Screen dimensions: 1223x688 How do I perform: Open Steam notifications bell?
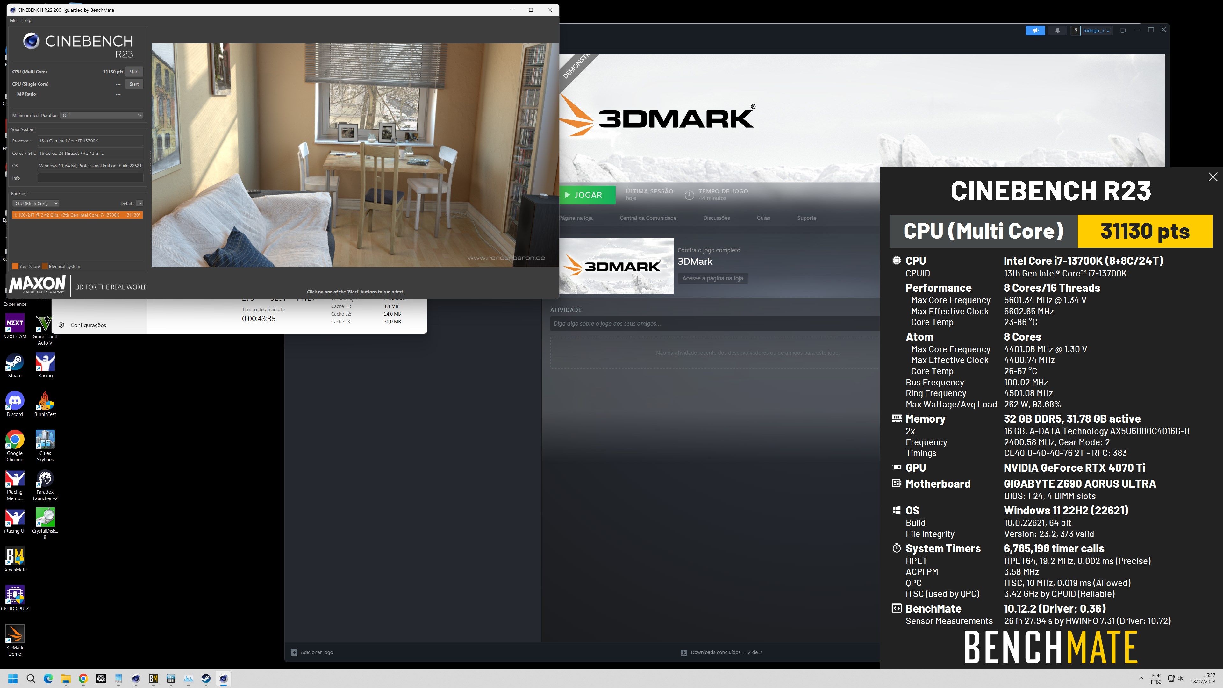(x=1057, y=30)
